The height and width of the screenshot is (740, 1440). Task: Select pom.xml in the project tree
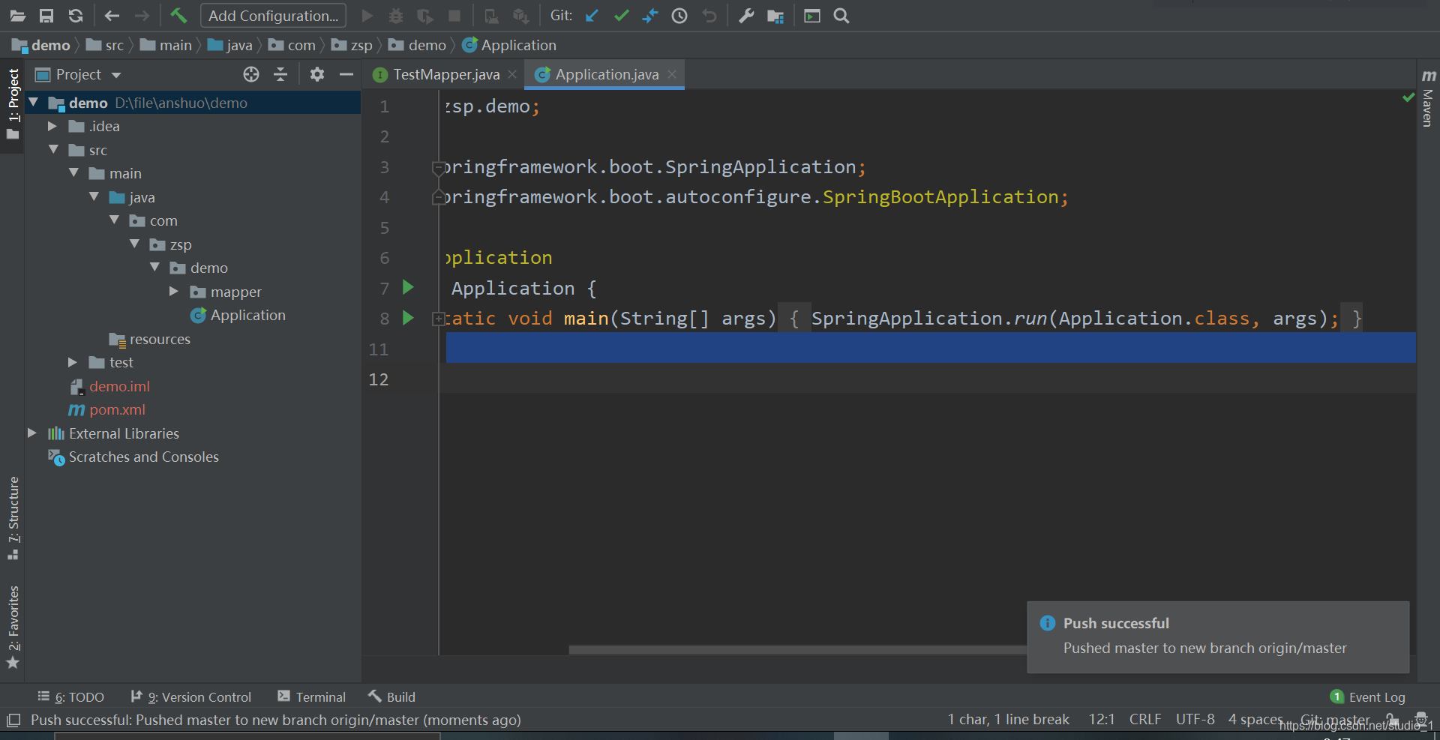(x=107, y=409)
